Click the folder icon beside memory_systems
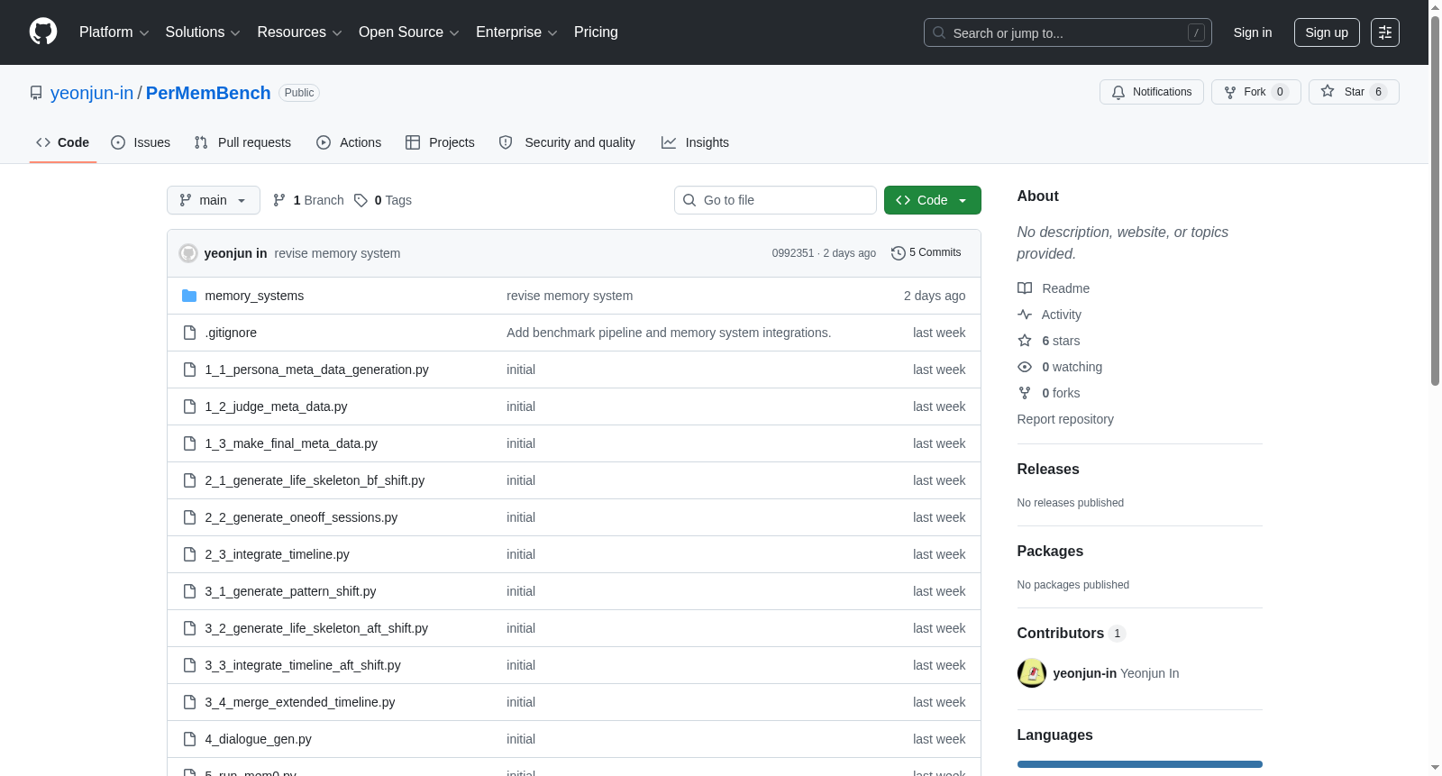1442x776 pixels. pyautogui.click(x=189, y=296)
